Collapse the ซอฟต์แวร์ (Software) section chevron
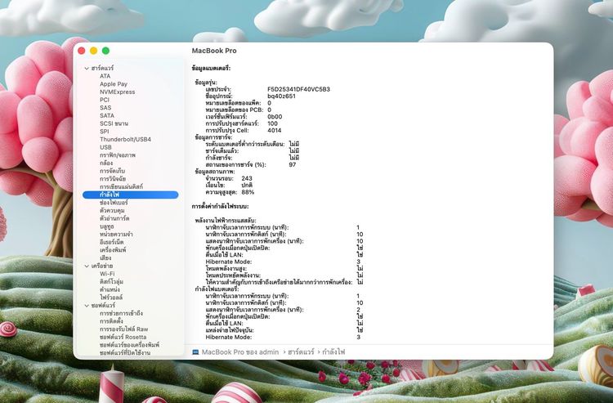This screenshot has height=403, width=613. [x=87, y=306]
